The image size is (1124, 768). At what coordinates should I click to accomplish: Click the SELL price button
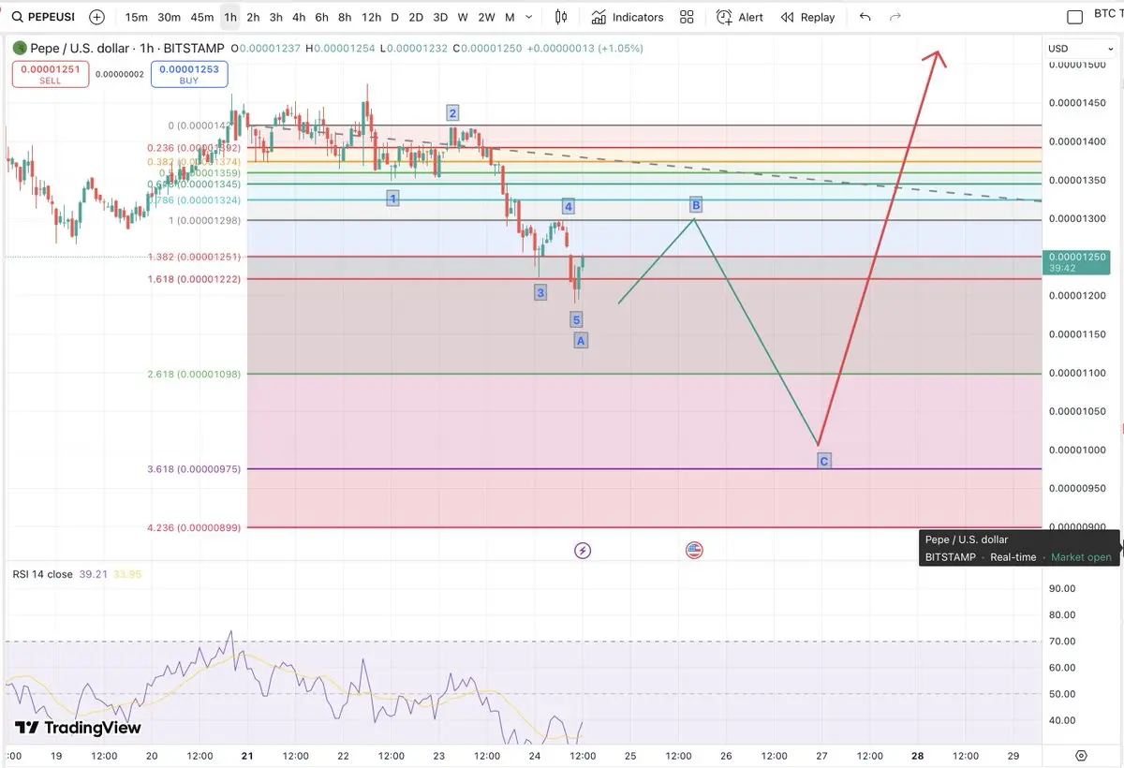click(x=51, y=74)
